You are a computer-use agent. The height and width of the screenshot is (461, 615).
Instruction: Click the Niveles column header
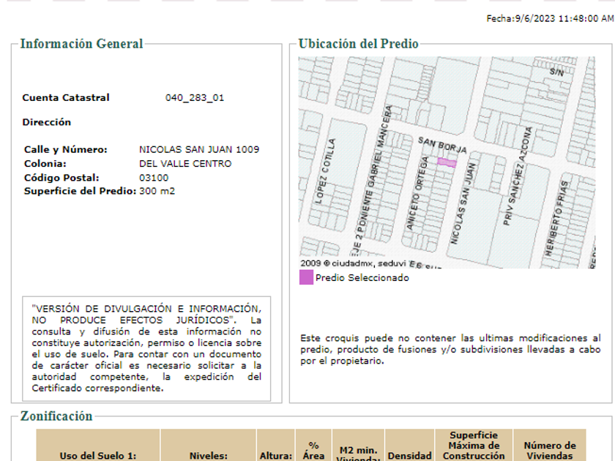[209, 455]
